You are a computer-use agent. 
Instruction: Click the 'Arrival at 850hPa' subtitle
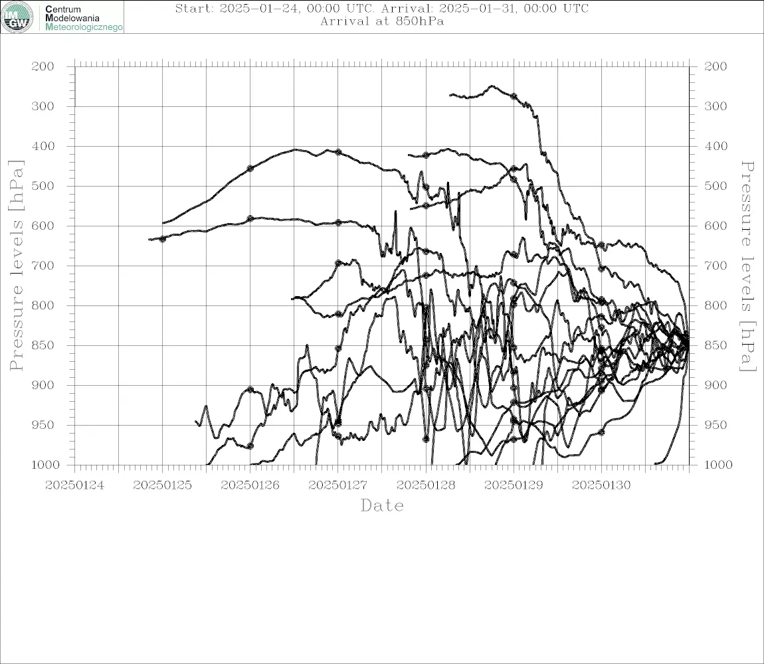pyautogui.click(x=382, y=21)
